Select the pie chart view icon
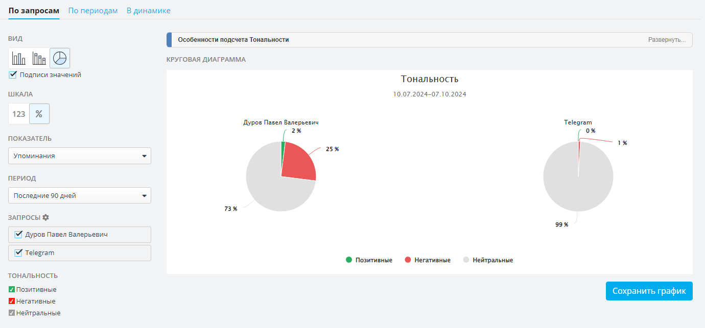 point(60,58)
